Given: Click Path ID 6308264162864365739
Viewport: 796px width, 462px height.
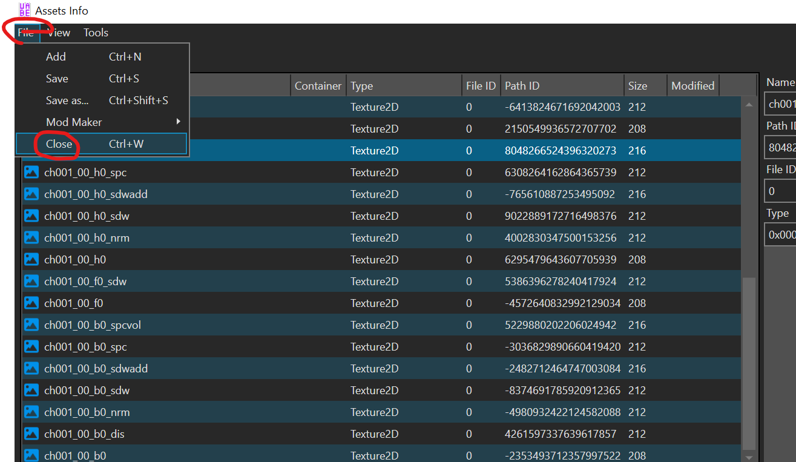Looking at the screenshot, I should (561, 173).
